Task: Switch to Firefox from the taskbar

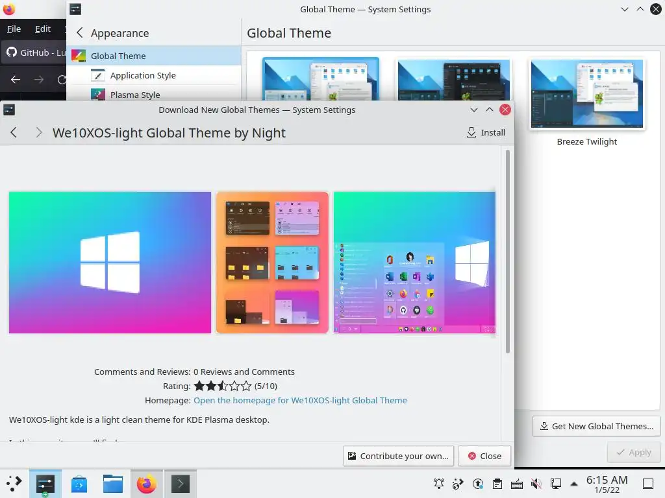Action: point(147,484)
